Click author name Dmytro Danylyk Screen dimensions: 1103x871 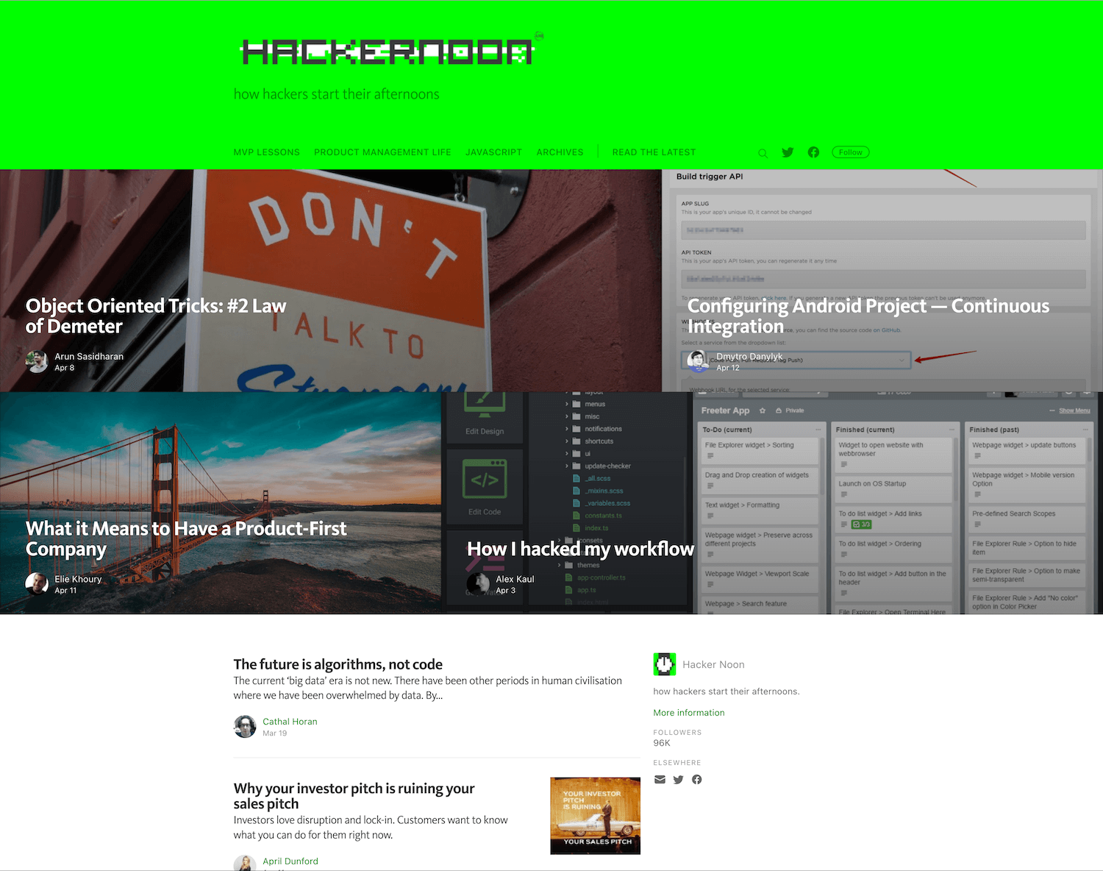(x=749, y=357)
